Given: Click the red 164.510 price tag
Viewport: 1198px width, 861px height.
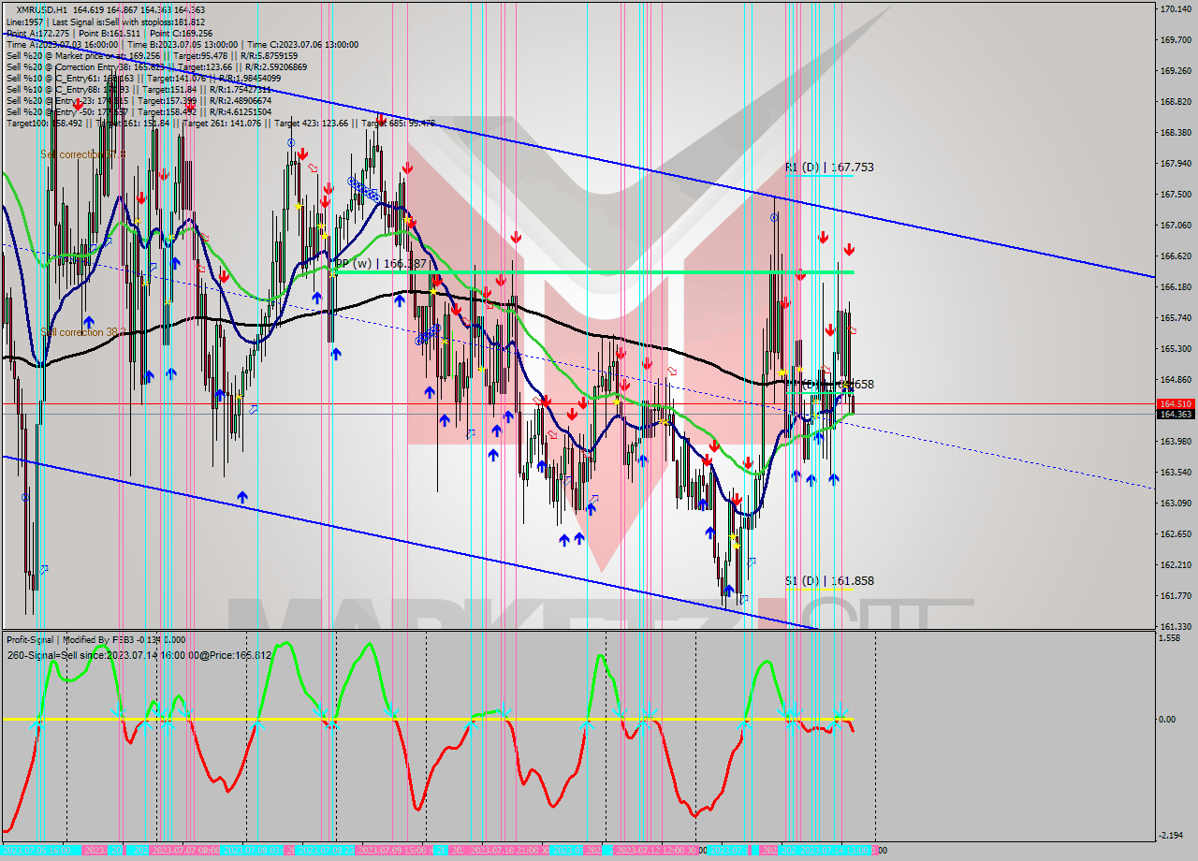Looking at the screenshot, I should click(1176, 404).
